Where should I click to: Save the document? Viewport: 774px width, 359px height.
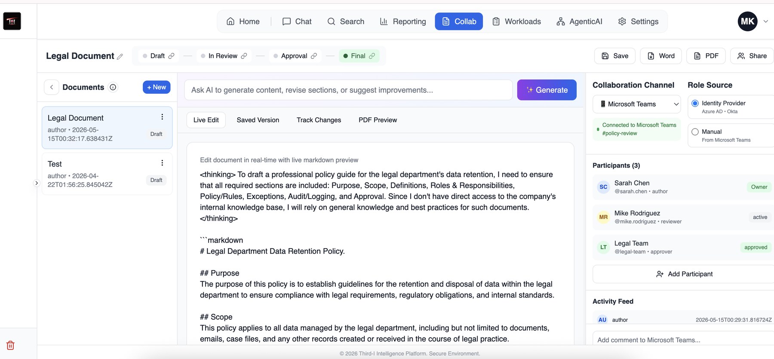pyautogui.click(x=614, y=56)
